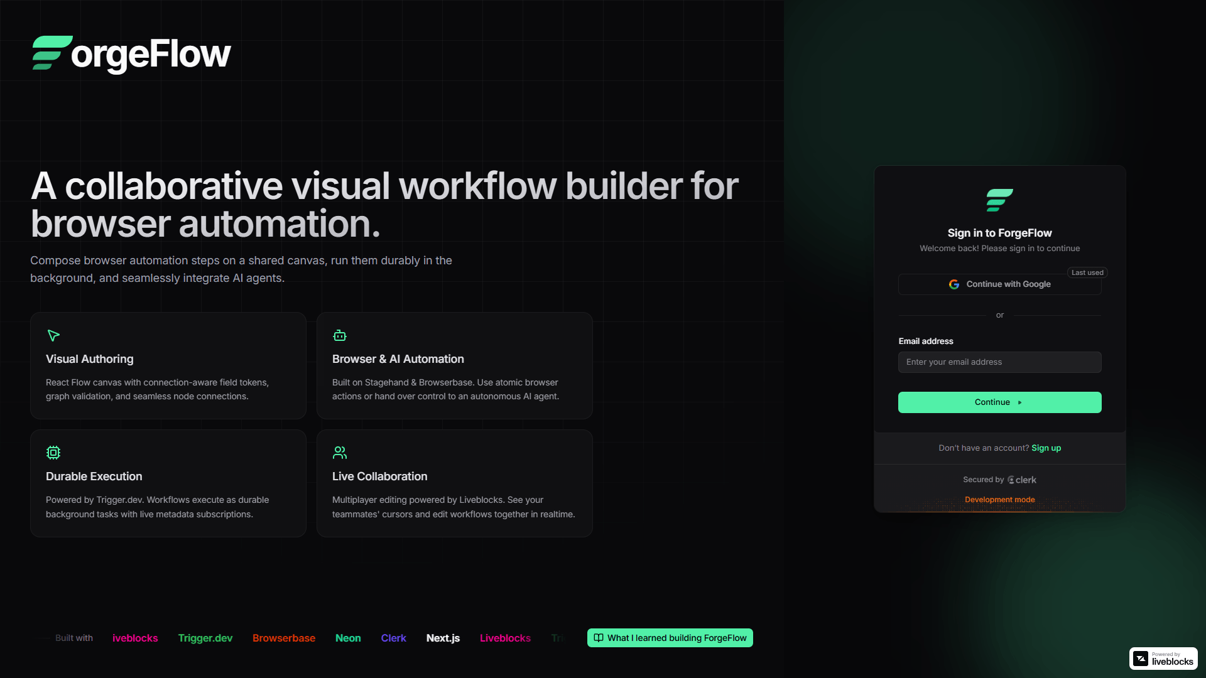Click the pink Liveblocks label after Next.js

(505, 638)
